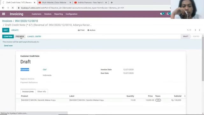Screen dimensions: 204x115
Task: Click the Subtotal column header
Action: pyautogui.click(x=178, y=96)
